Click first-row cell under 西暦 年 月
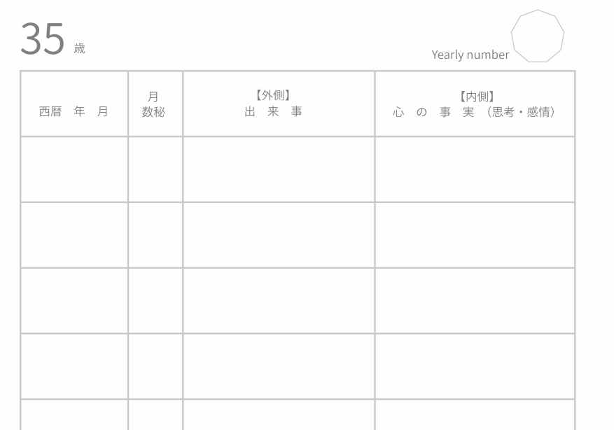 tap(74, 169)
